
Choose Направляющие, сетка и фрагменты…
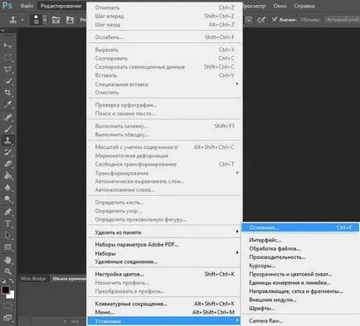click(x=300, y=291)
